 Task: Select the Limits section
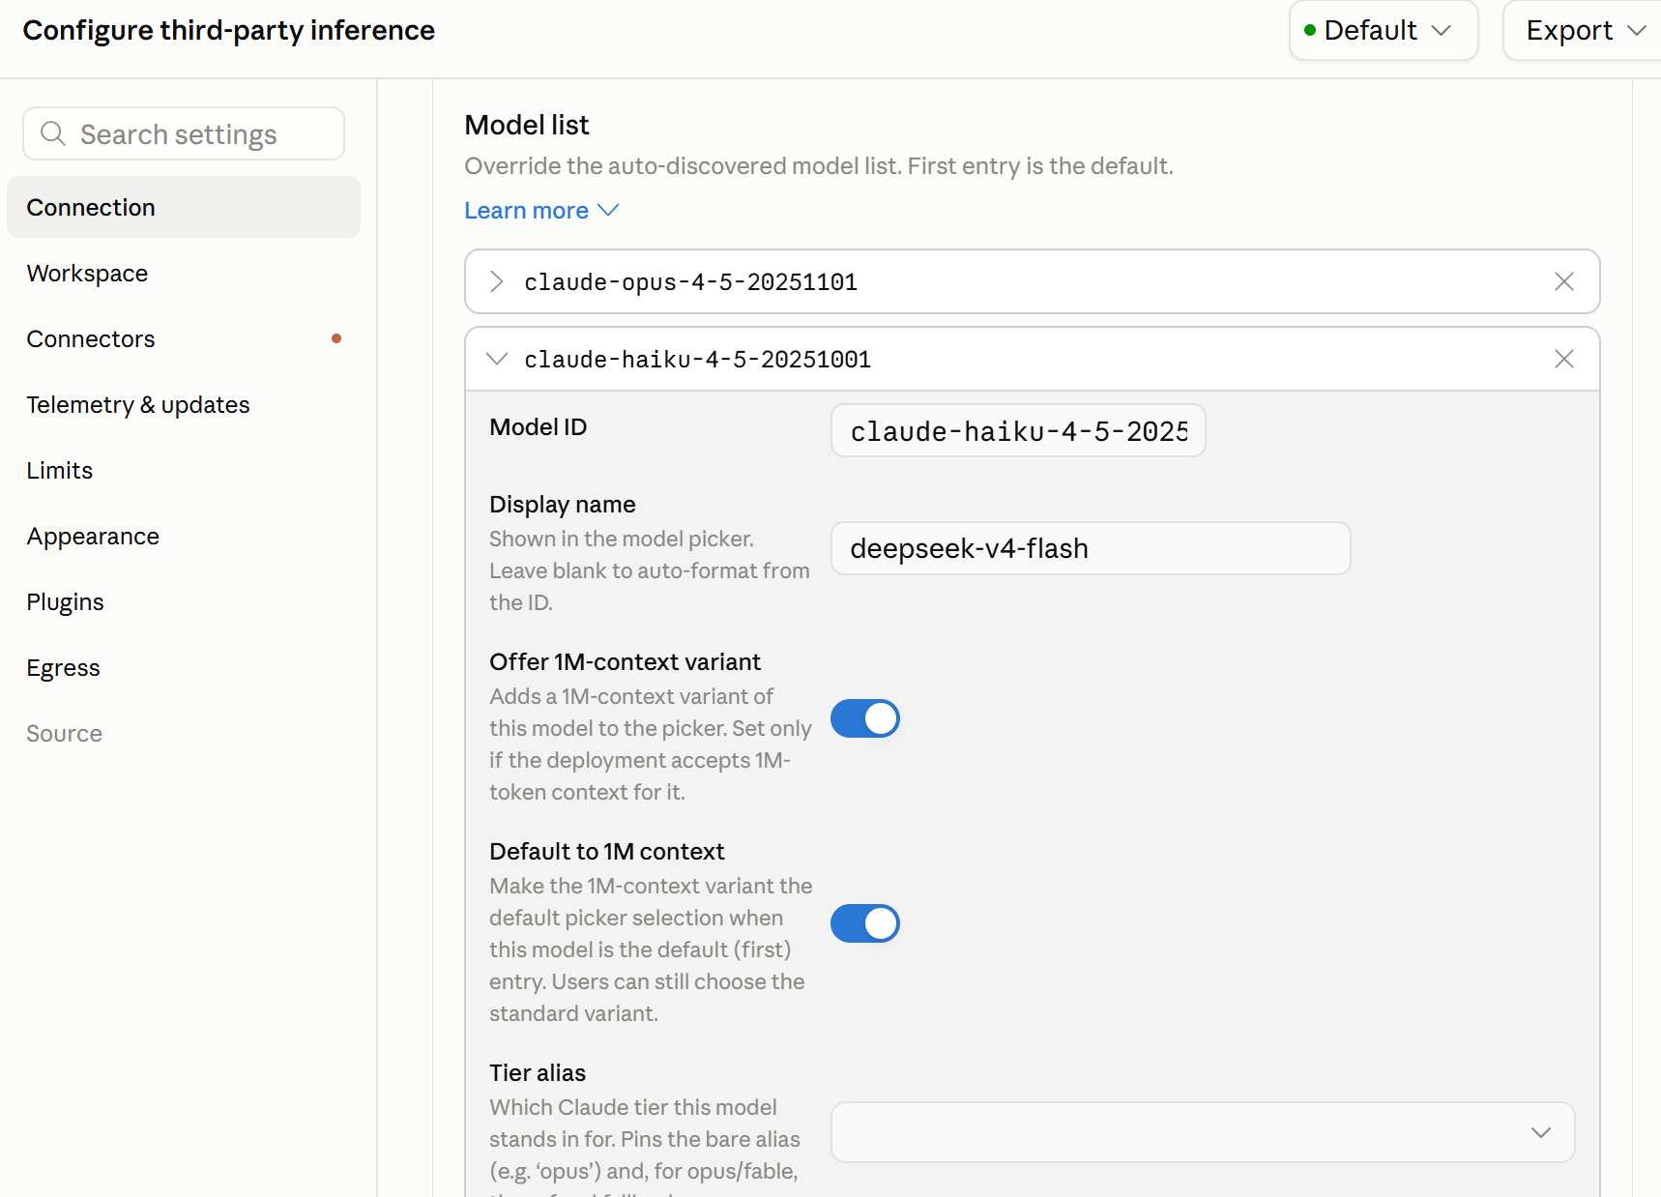click(x=184, y=470)
